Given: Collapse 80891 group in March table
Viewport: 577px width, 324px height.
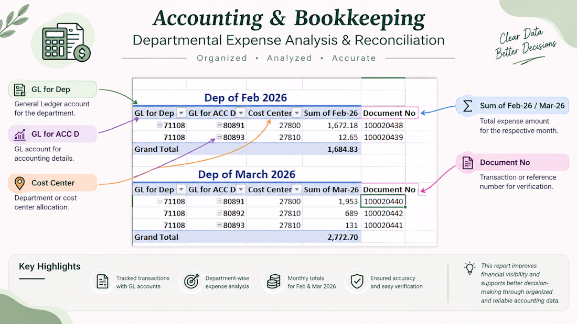Looking at the screenshot, I should (219, 201).
